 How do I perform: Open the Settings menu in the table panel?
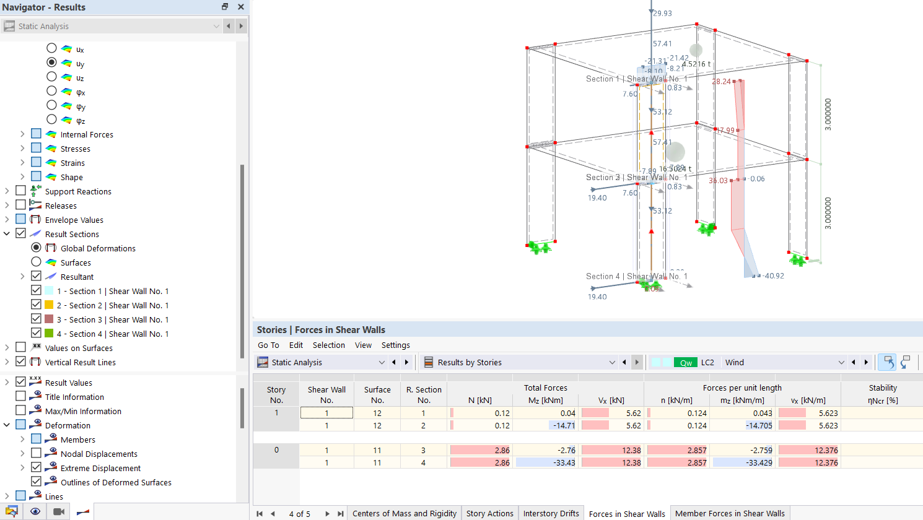click(396, 345)
